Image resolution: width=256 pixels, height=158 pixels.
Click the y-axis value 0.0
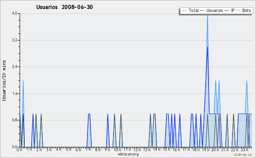15,147
